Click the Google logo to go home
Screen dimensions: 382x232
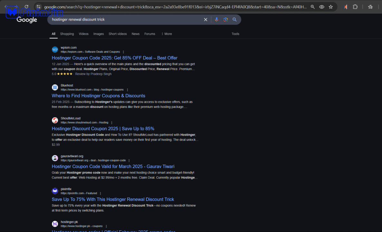point(27,20)
